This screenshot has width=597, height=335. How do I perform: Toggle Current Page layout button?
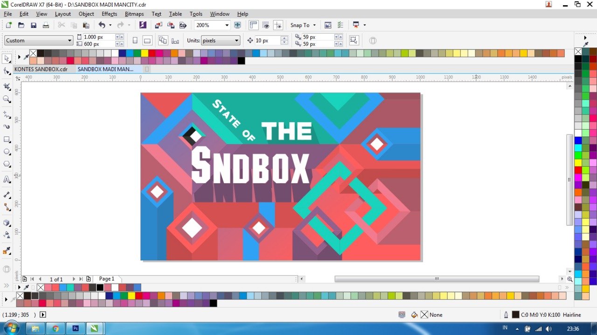click(x=175, y=41)
